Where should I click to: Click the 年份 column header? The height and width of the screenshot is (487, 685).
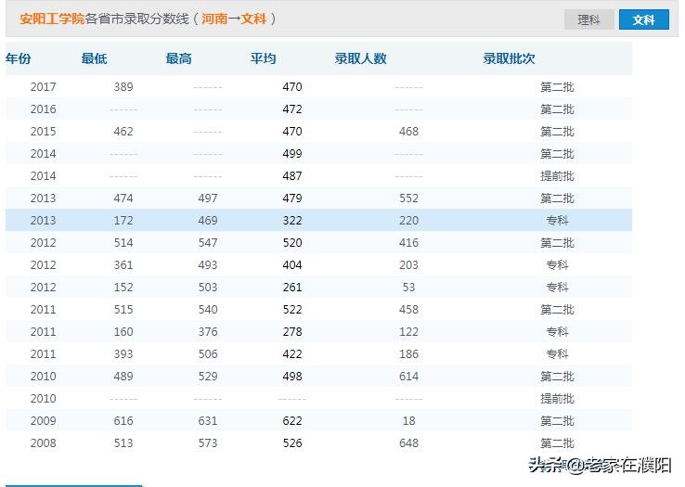point(19,58)
